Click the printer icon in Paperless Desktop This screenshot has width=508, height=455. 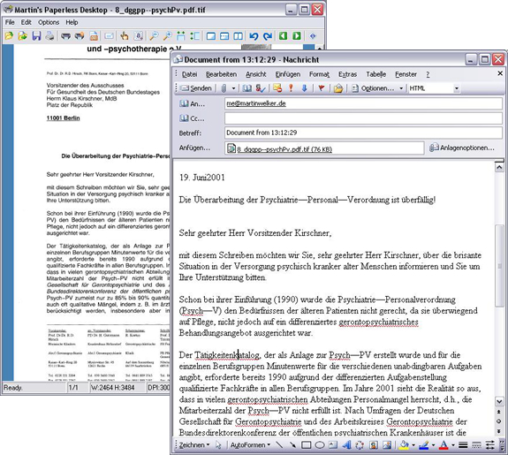[x=49, y=36]
